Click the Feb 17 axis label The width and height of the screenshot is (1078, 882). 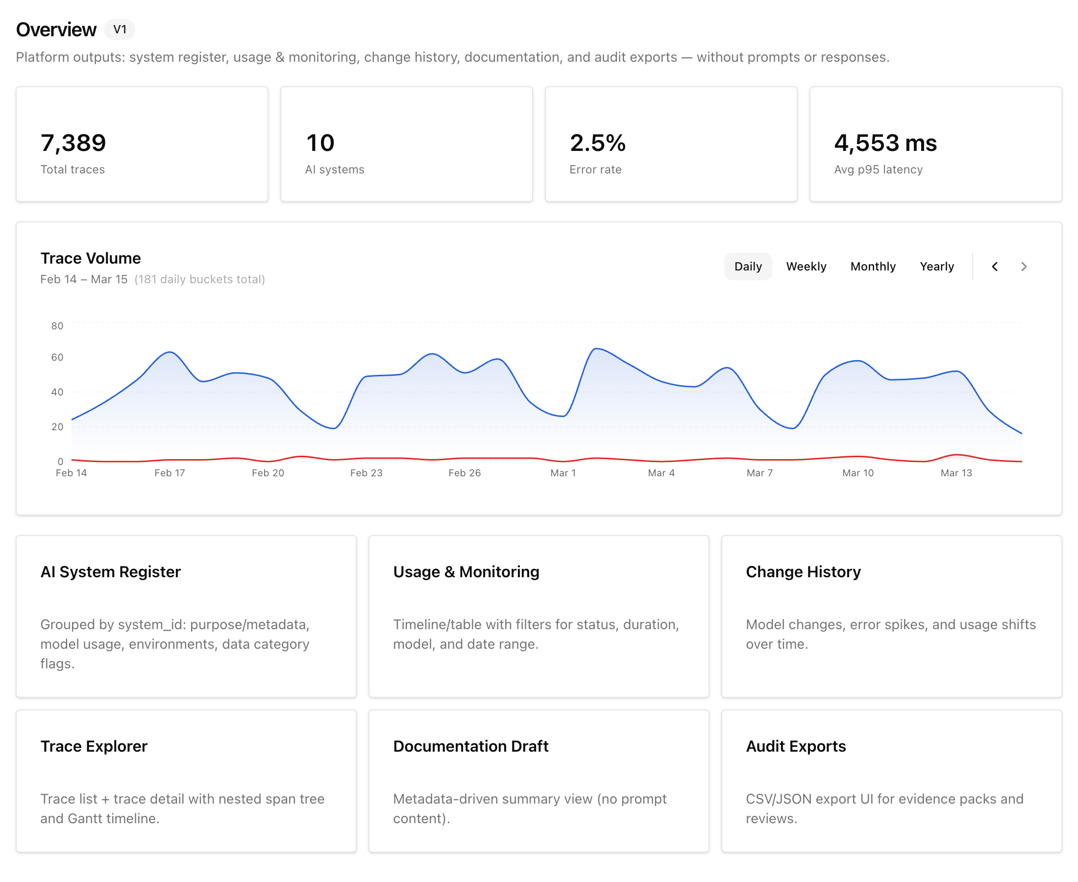pyautogui.click(x=170, y=473)
